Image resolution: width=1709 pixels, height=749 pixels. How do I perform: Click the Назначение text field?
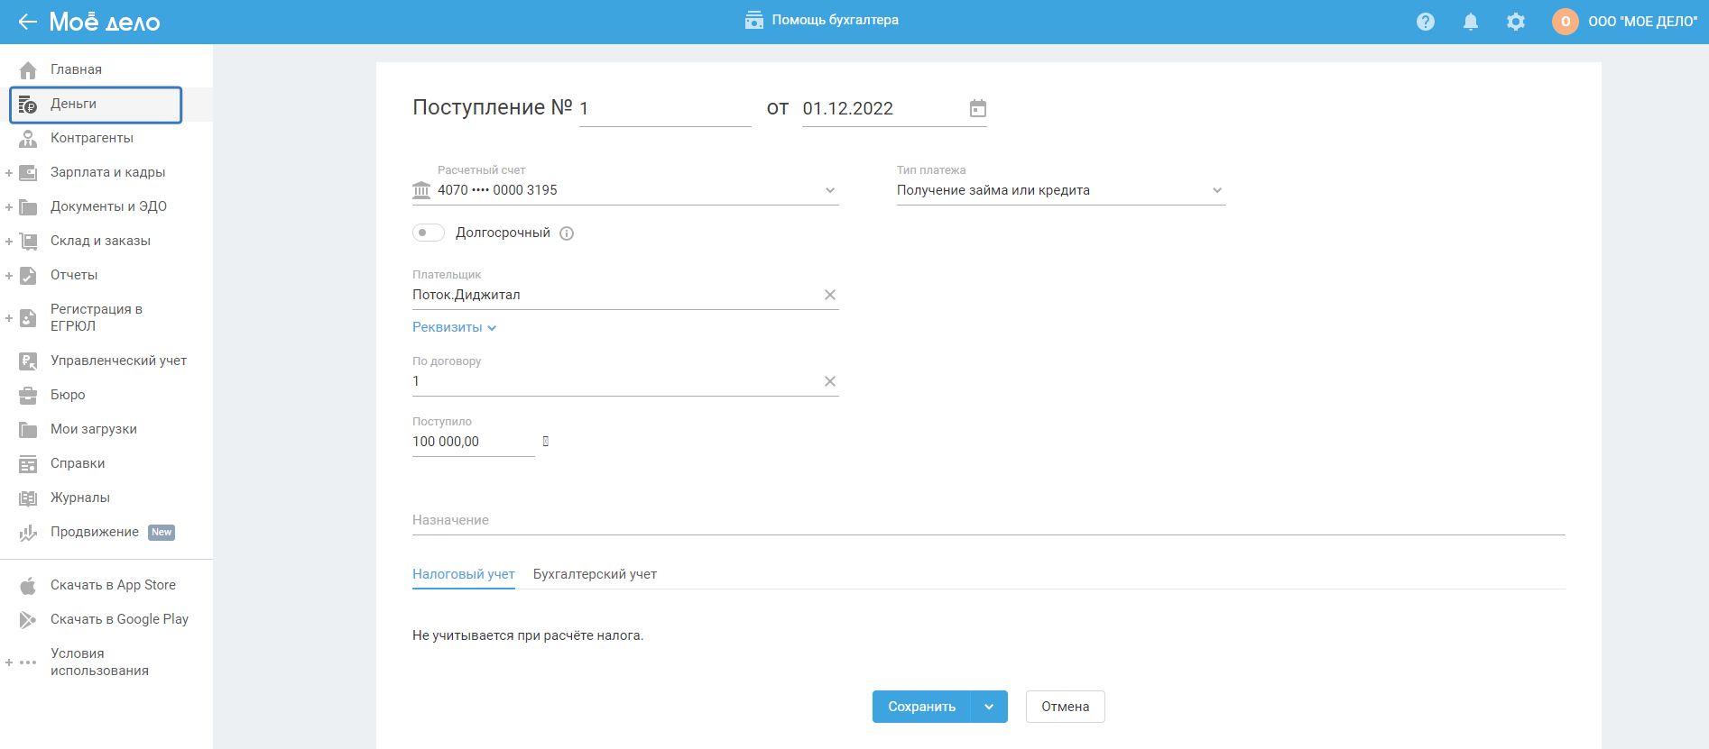pos(989,520)
